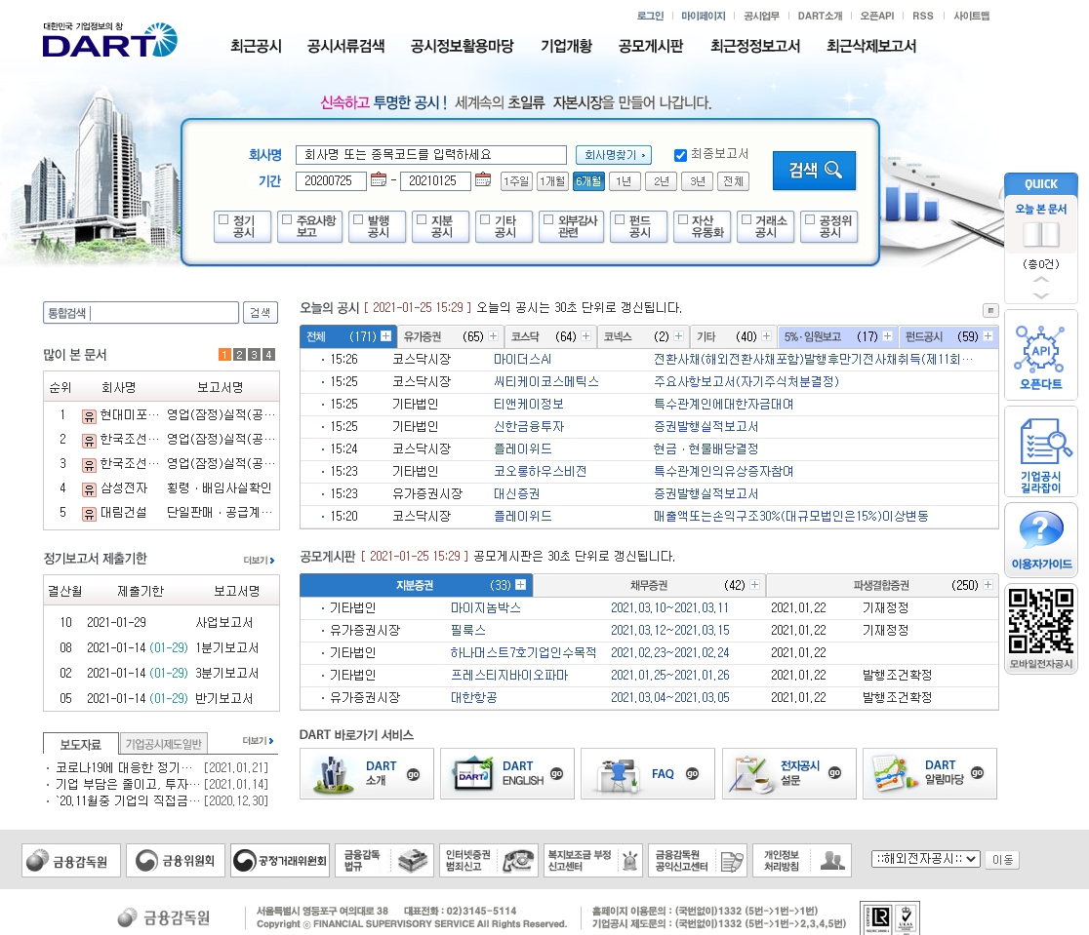The image size is (1089, 935).
Task: Click the list view icon beside 오늘의 공시
Action: point(990,310)
